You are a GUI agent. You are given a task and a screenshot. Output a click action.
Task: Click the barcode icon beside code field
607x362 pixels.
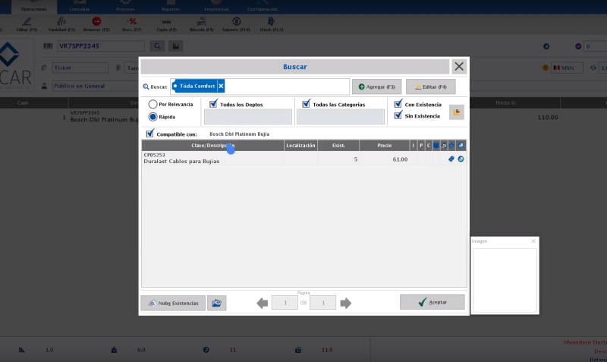48,46
